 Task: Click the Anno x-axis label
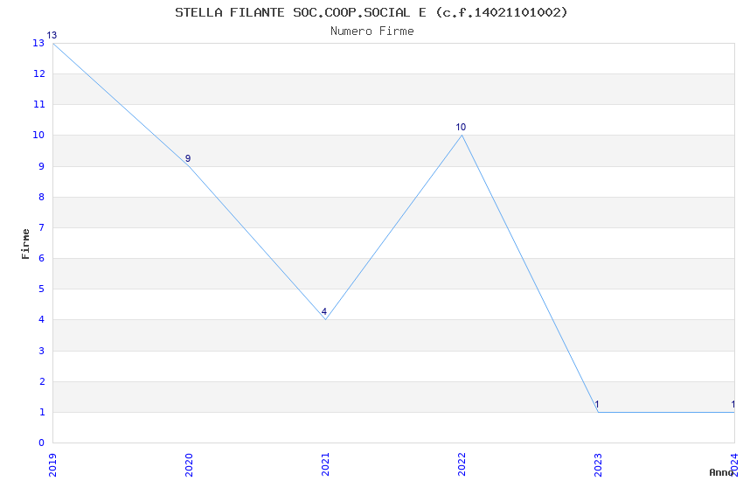coord(721,472)
